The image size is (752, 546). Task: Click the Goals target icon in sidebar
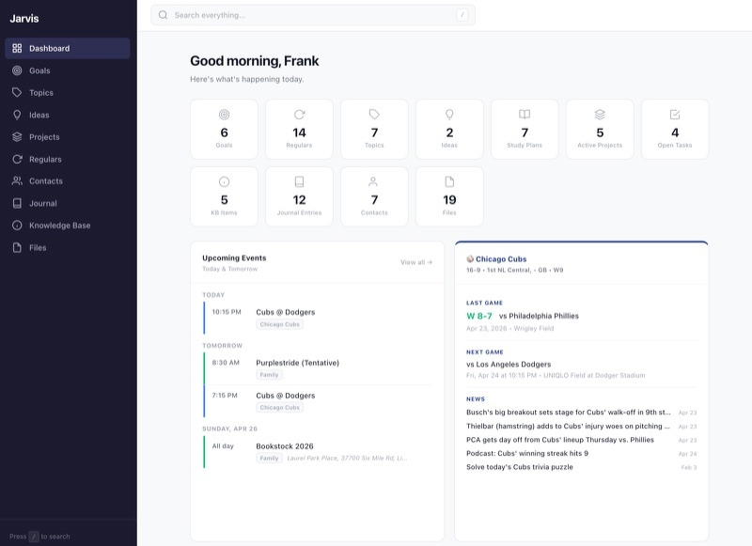17,70
